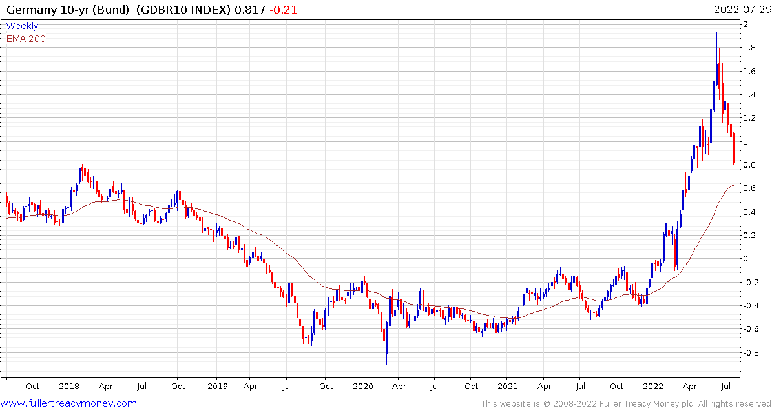This screenshot has height=413, width=772.
Task: Click the x-axis year label 2018
Action: [68, 387]
